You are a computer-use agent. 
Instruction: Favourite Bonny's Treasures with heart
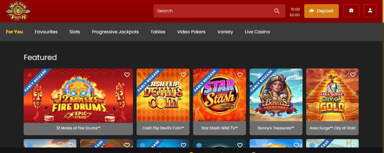pyautogui.click(x=296, y=75)
